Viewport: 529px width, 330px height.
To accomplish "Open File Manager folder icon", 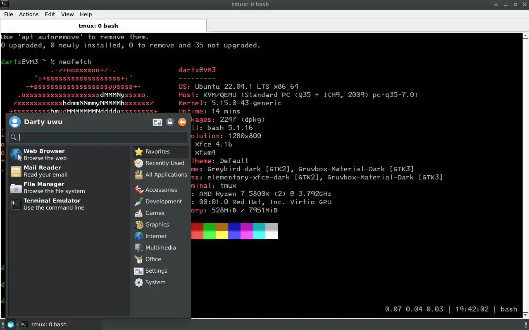I will (x=16, y=188).
